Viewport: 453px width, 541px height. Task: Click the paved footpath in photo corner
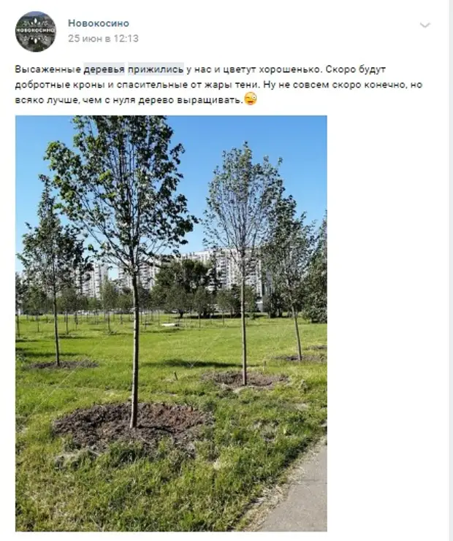[299, 494]
